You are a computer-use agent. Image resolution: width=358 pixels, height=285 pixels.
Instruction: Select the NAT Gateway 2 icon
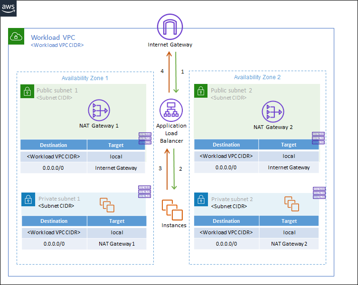click(273, 112)
